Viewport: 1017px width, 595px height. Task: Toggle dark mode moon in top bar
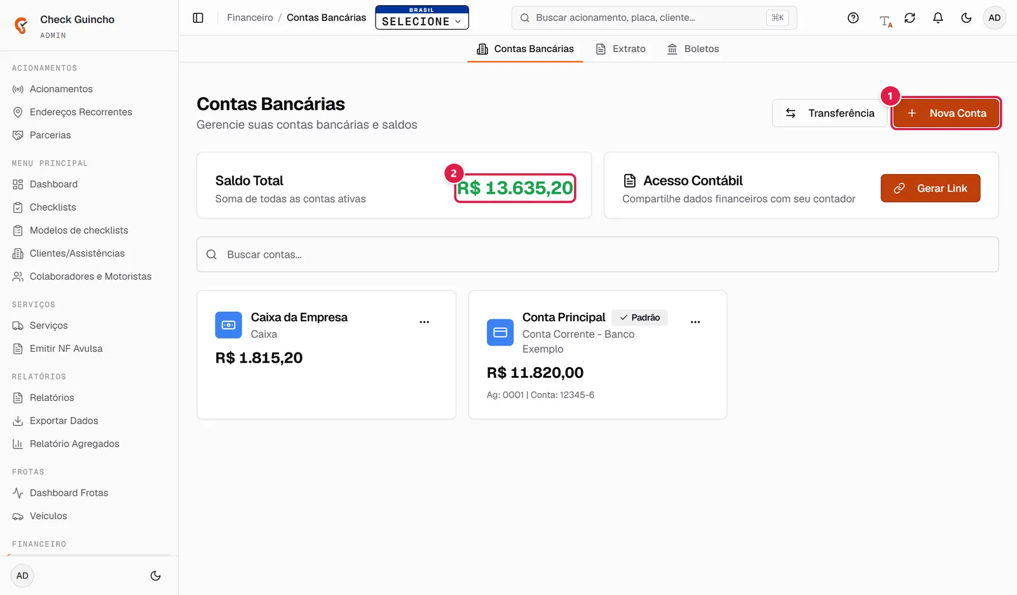pos(966,18)
